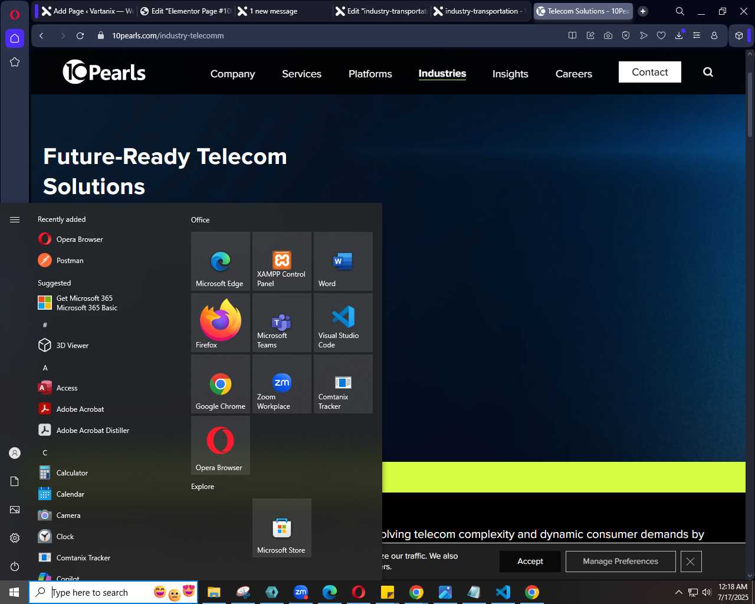The height and width of the screenshot is (604, 755).
Task: Open Visual Studio Code tile
Action: (x=343, y=323)
